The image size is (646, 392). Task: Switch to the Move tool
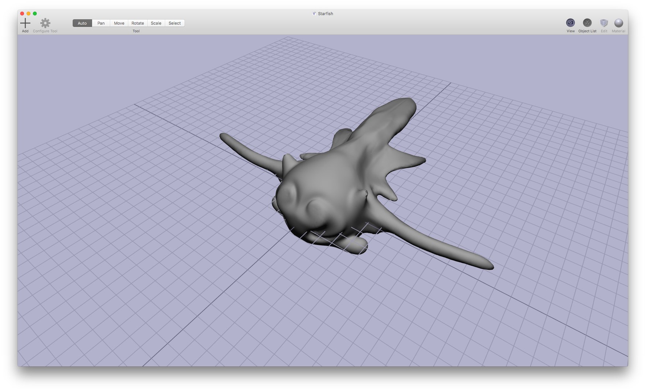[x=119, y=23]
